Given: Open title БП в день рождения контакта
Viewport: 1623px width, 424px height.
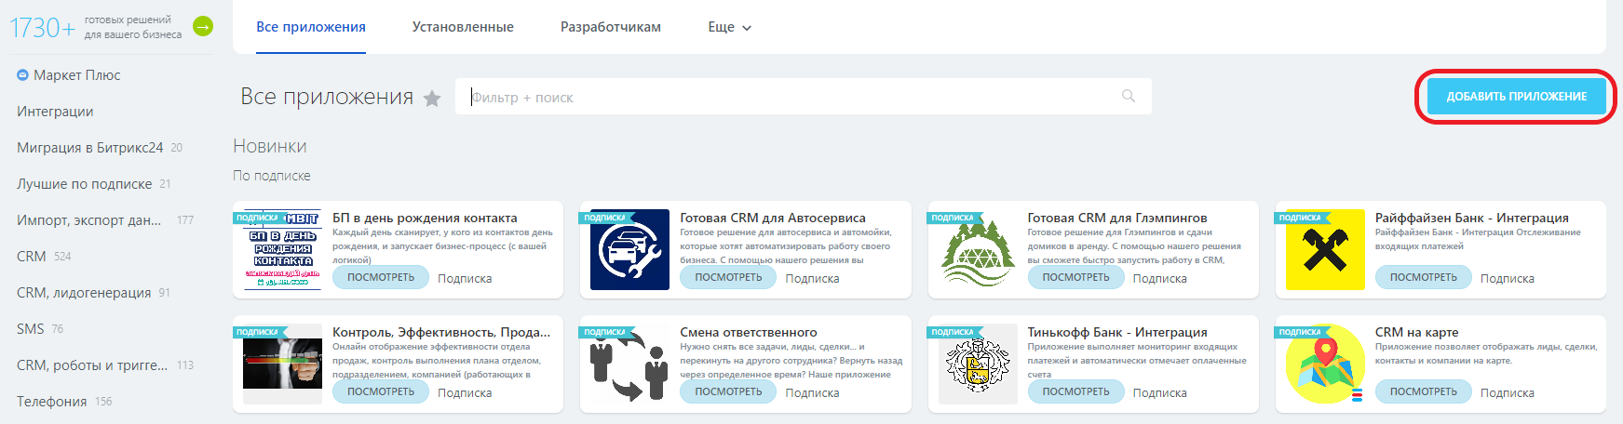Looking at the screenshot, I should point(425,218).
